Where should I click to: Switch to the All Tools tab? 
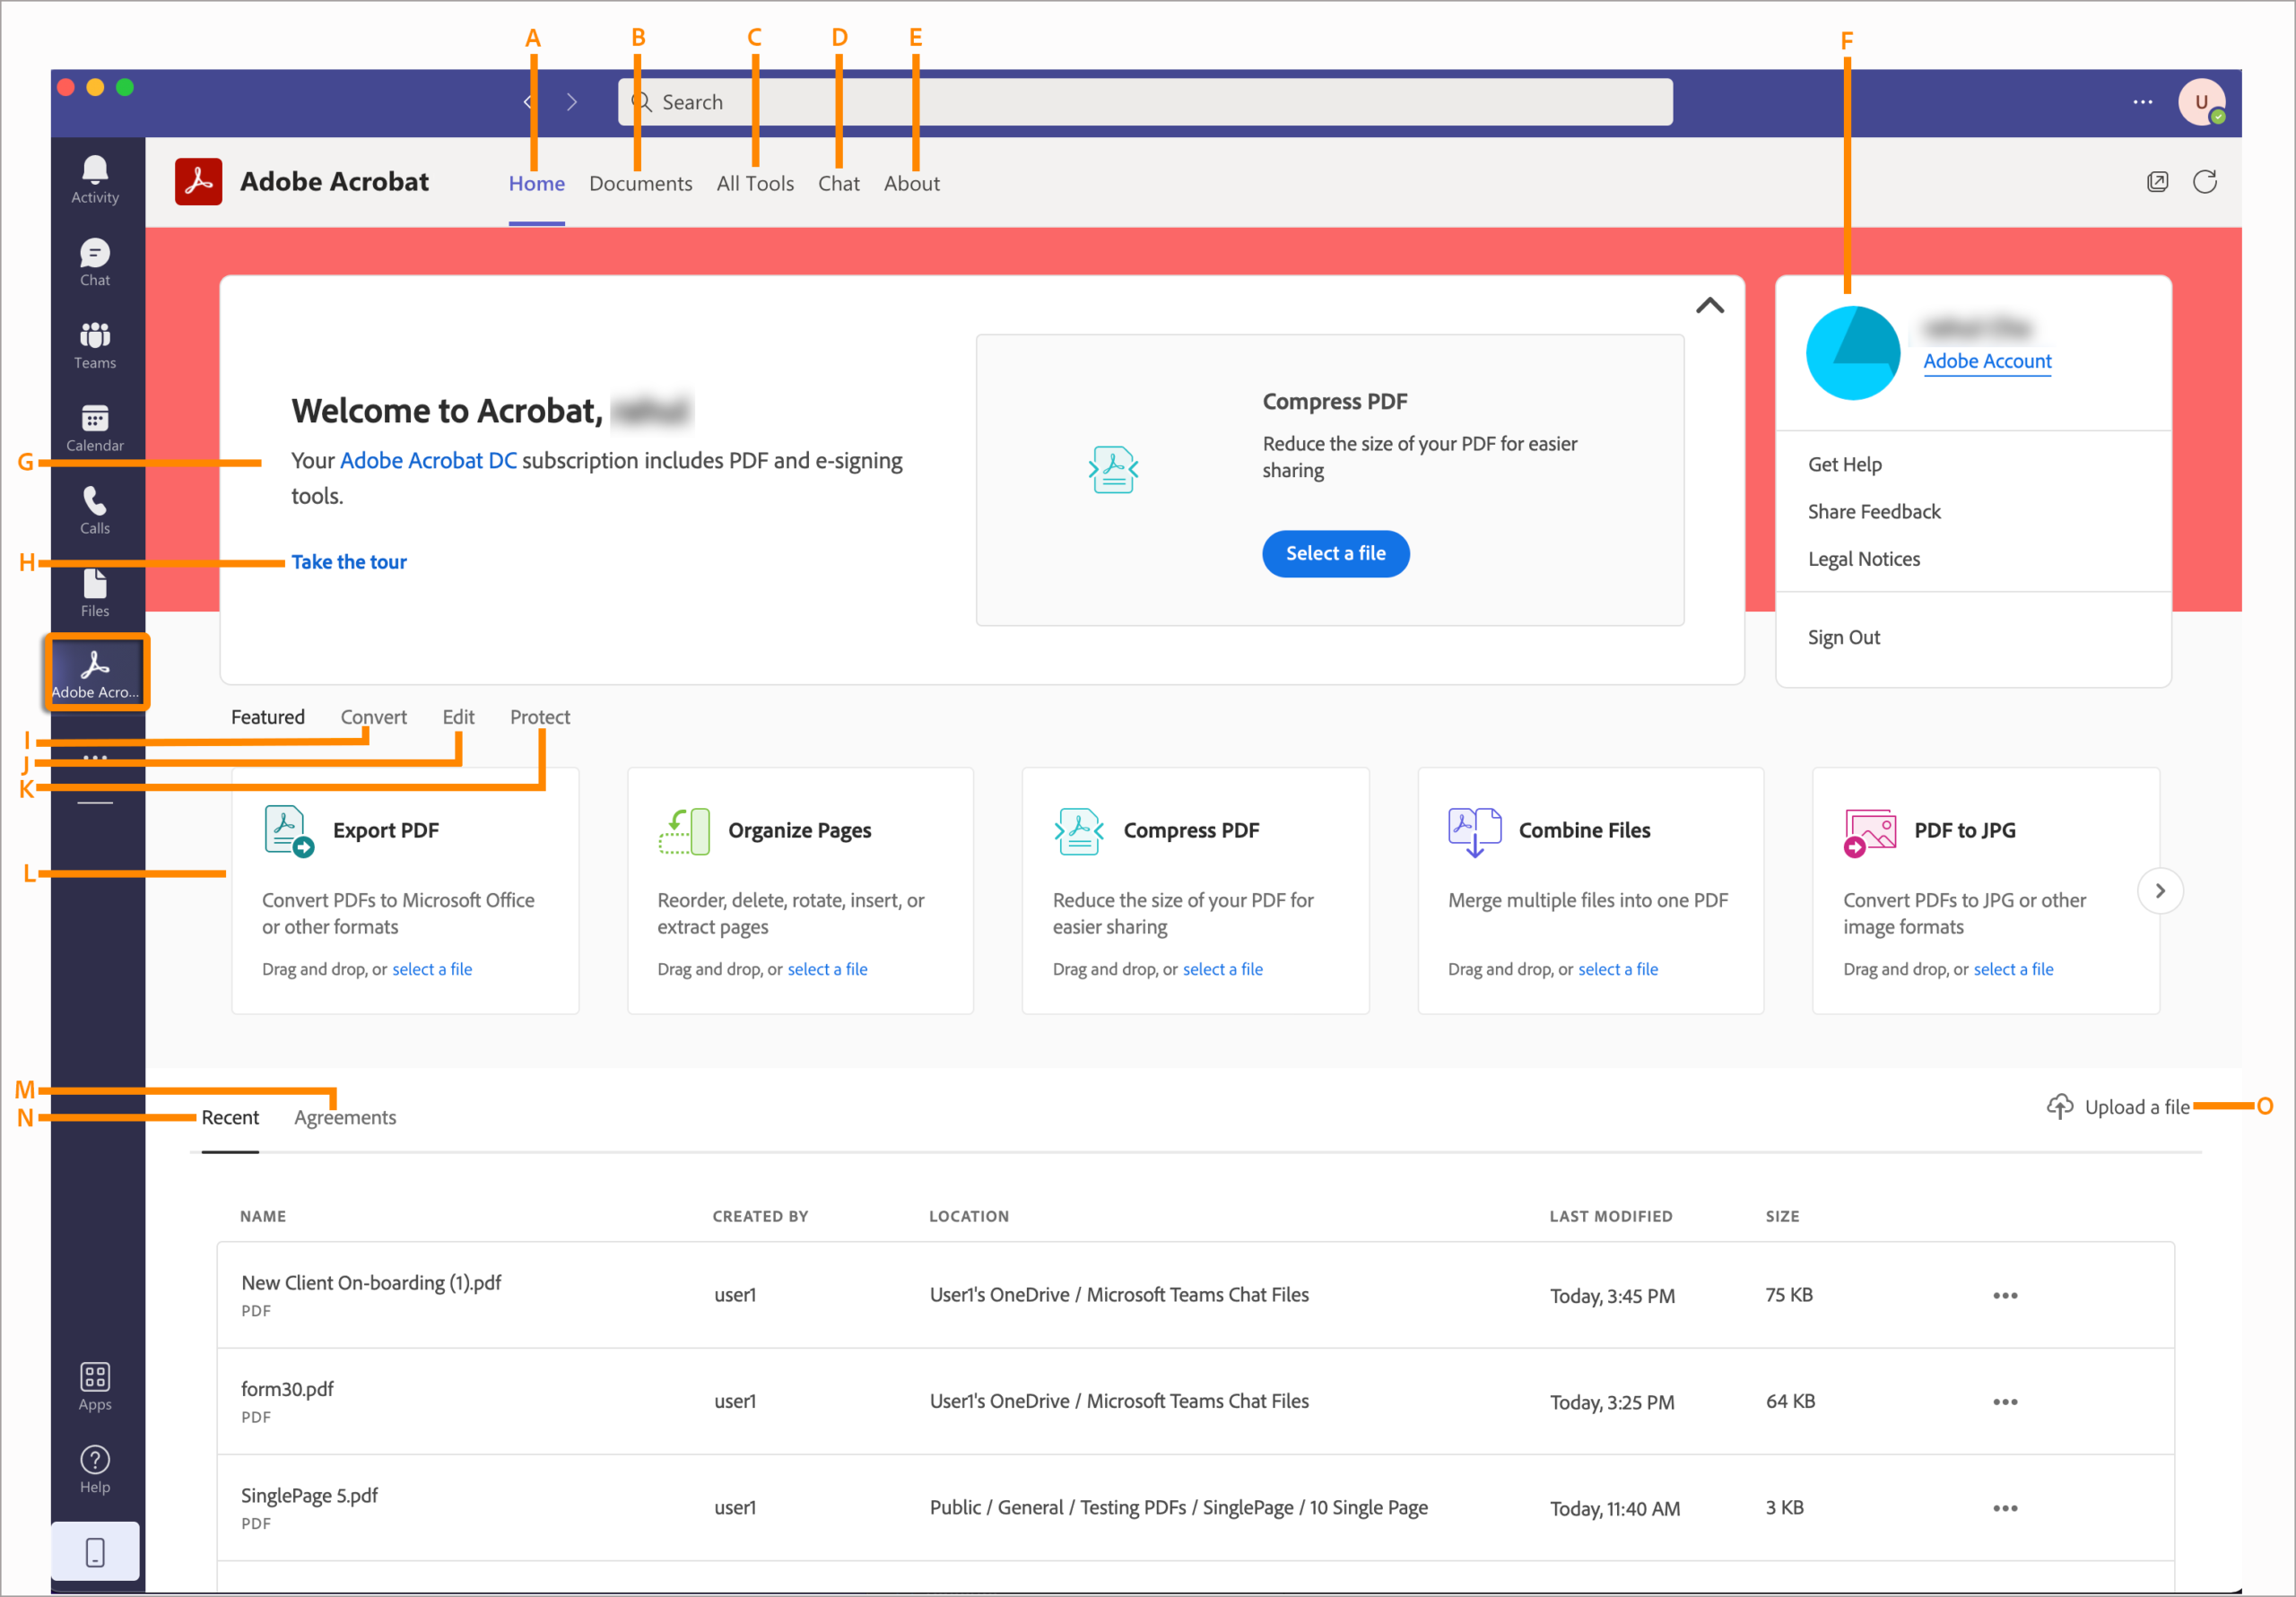click(755, 184)
